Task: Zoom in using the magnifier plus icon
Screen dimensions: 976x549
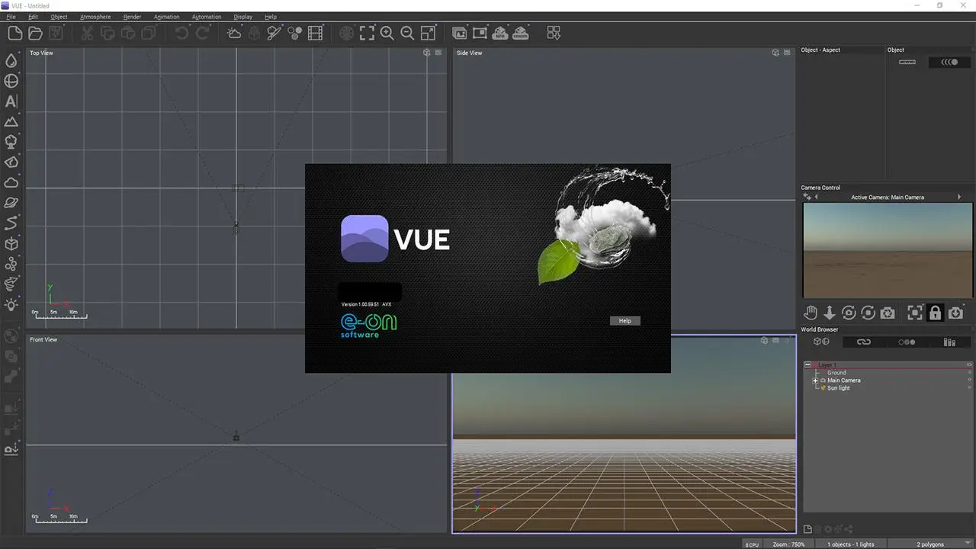Action: (x=387, y=33)
